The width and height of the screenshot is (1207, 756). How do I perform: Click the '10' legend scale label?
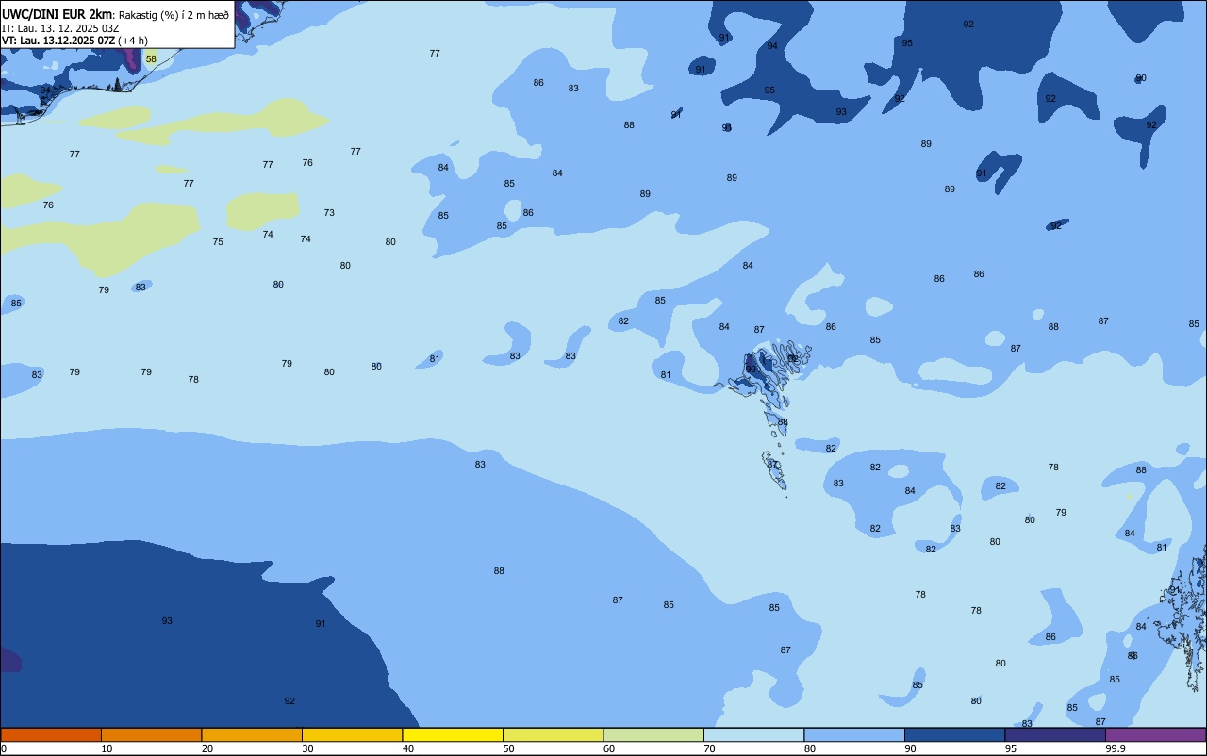click(107, 748)
